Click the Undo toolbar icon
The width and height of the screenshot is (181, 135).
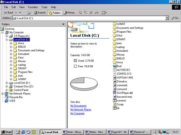[x=96, y=13]
